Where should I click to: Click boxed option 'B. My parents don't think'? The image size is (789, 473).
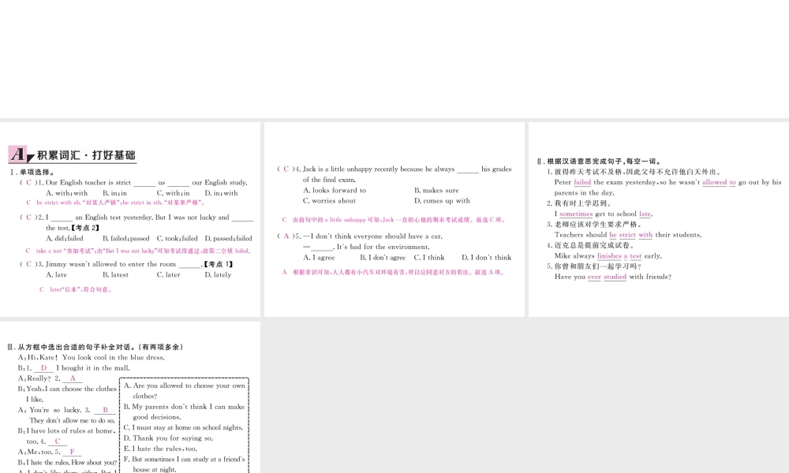pos(184,412)
